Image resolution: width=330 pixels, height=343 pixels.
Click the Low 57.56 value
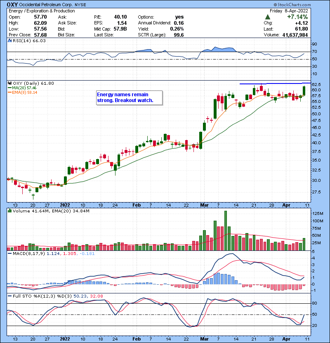tap(40, 29)
